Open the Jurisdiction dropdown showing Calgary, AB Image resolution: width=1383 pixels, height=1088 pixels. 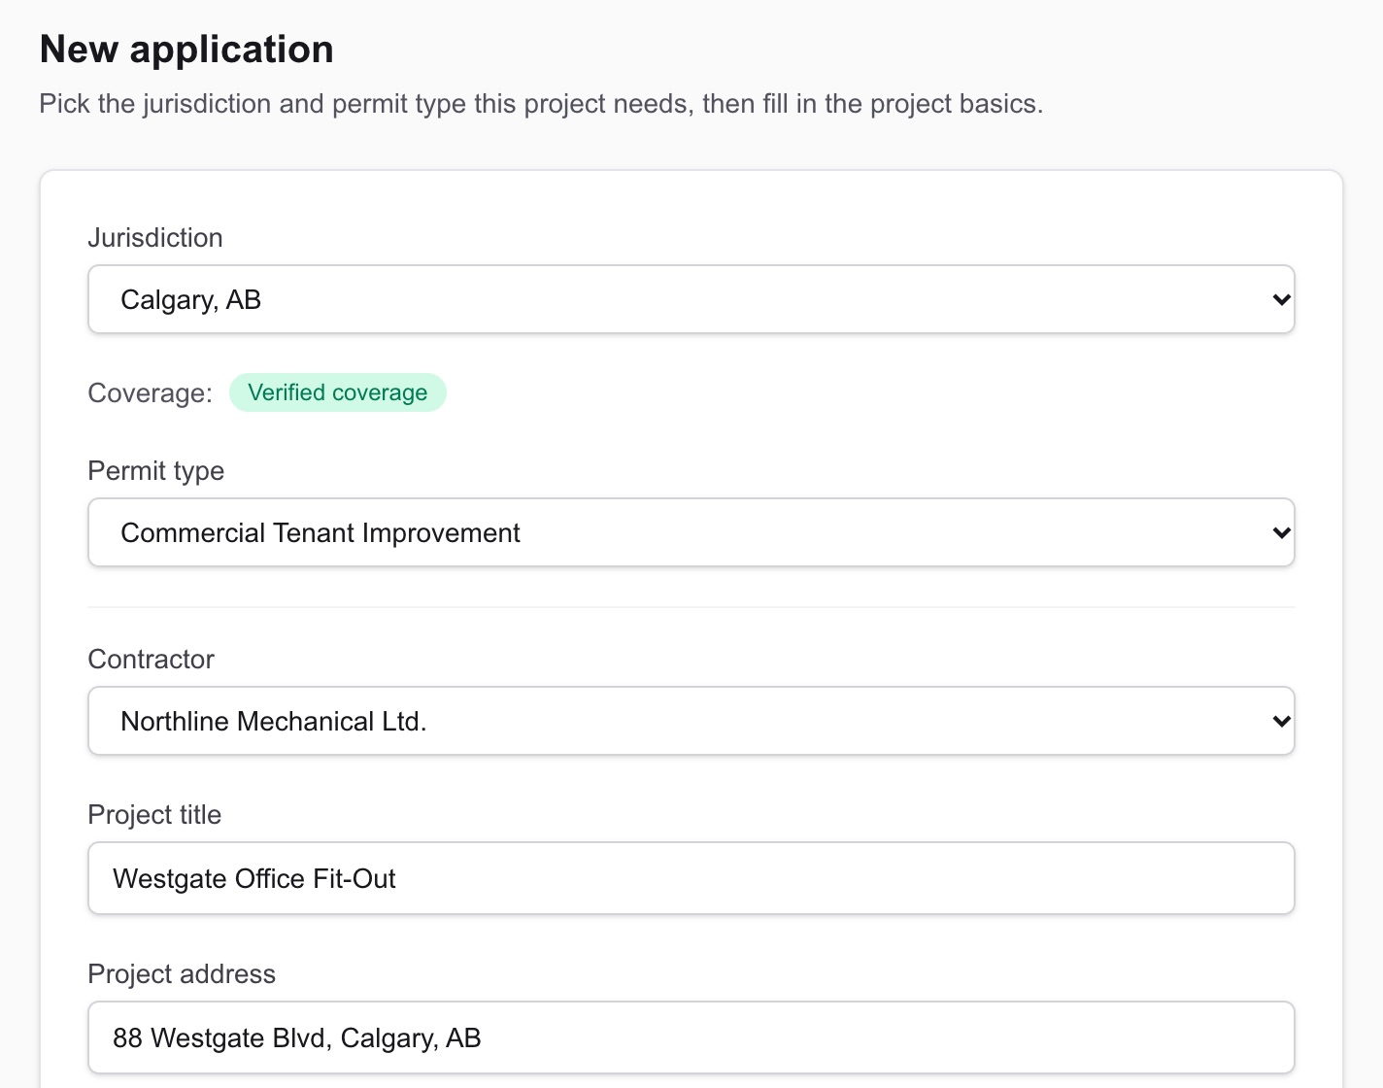[691, 299]
